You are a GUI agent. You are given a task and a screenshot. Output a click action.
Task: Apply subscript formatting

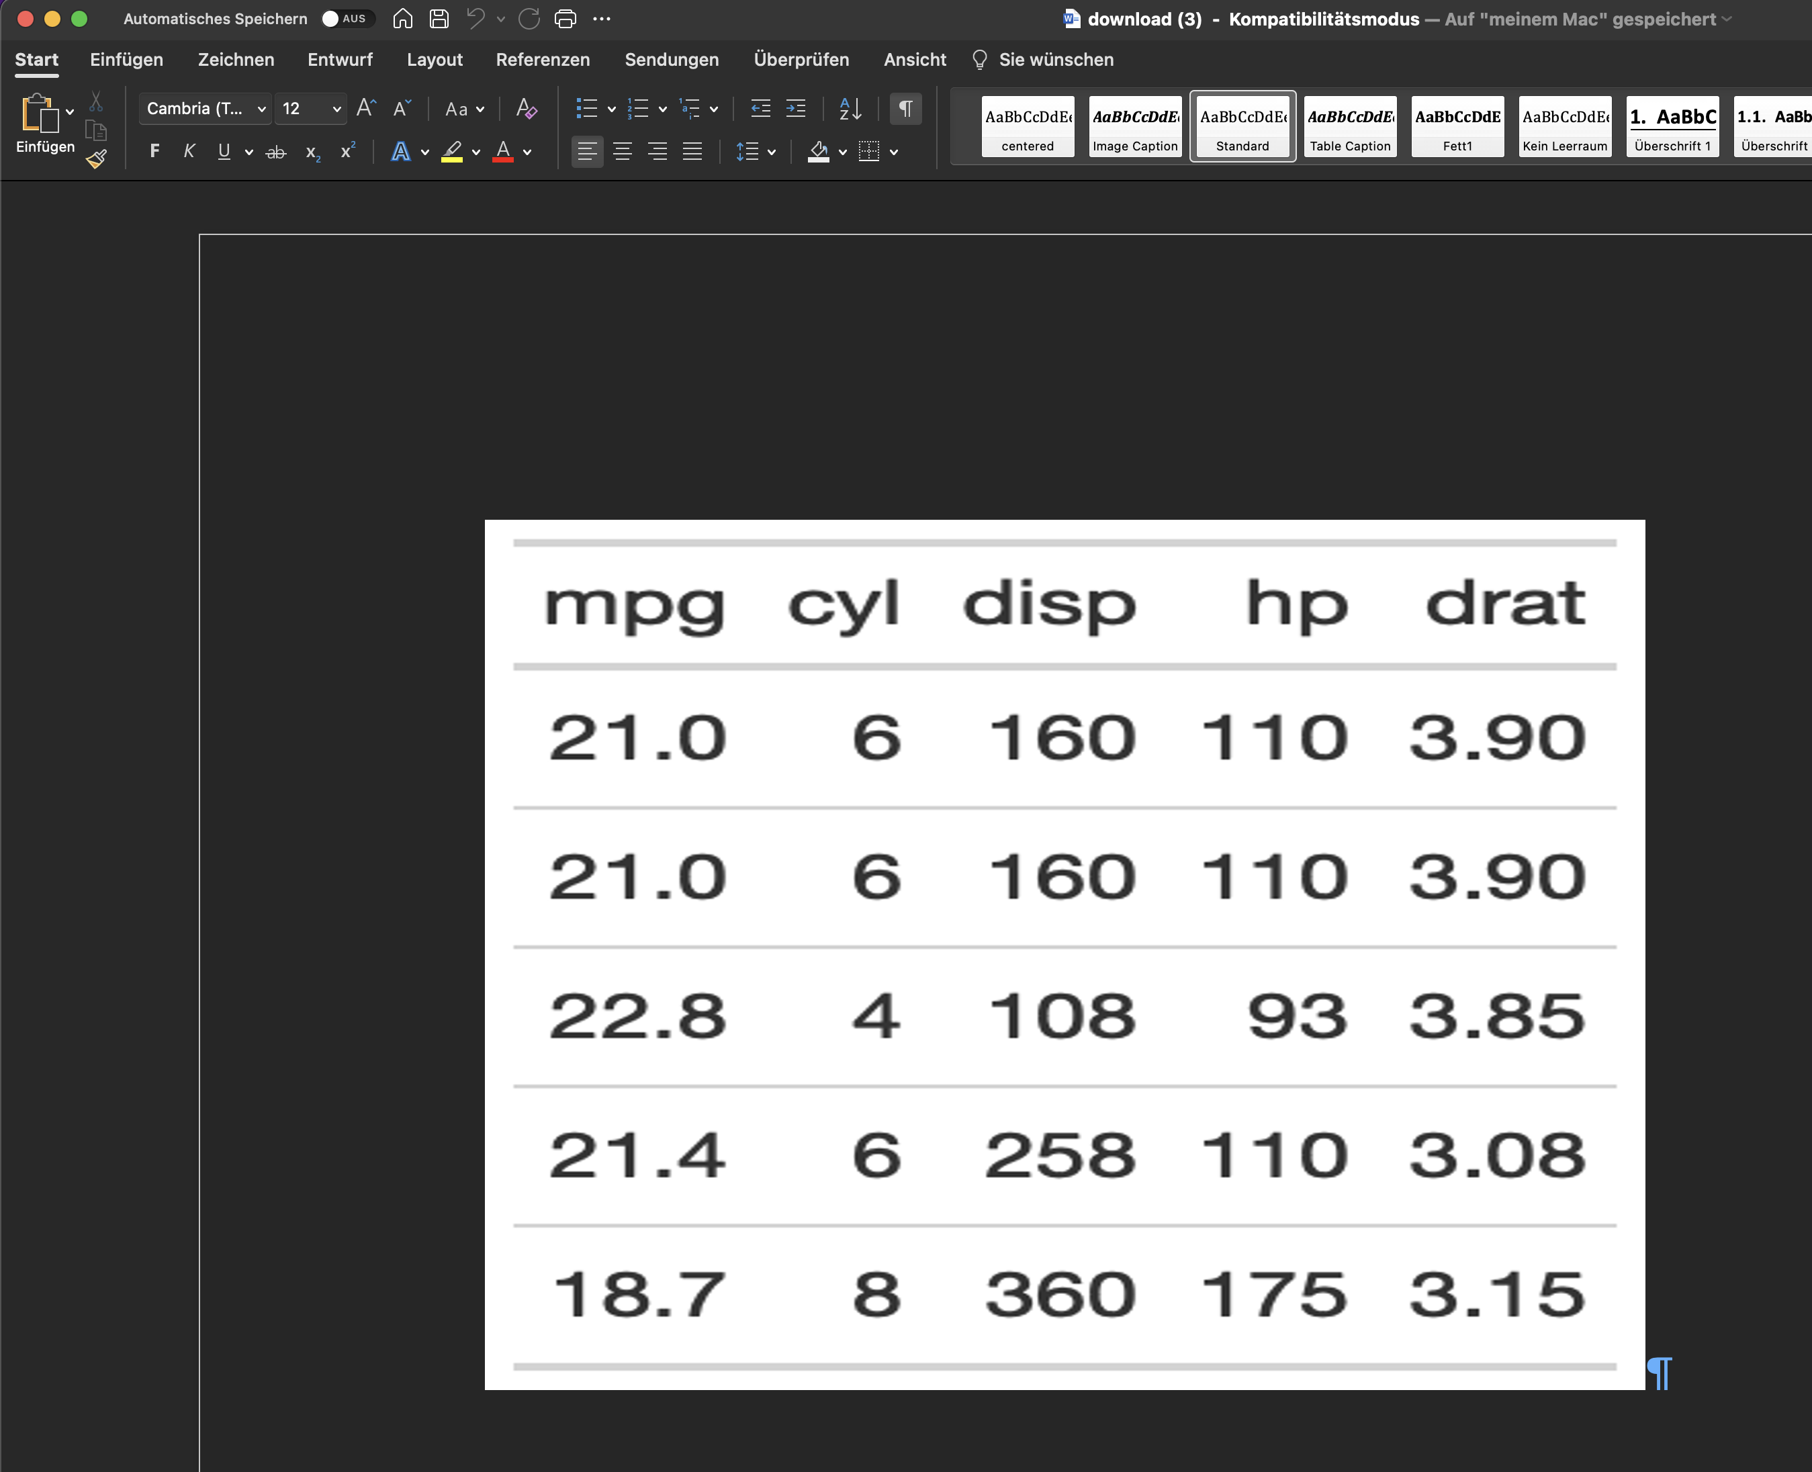(313, 152)
